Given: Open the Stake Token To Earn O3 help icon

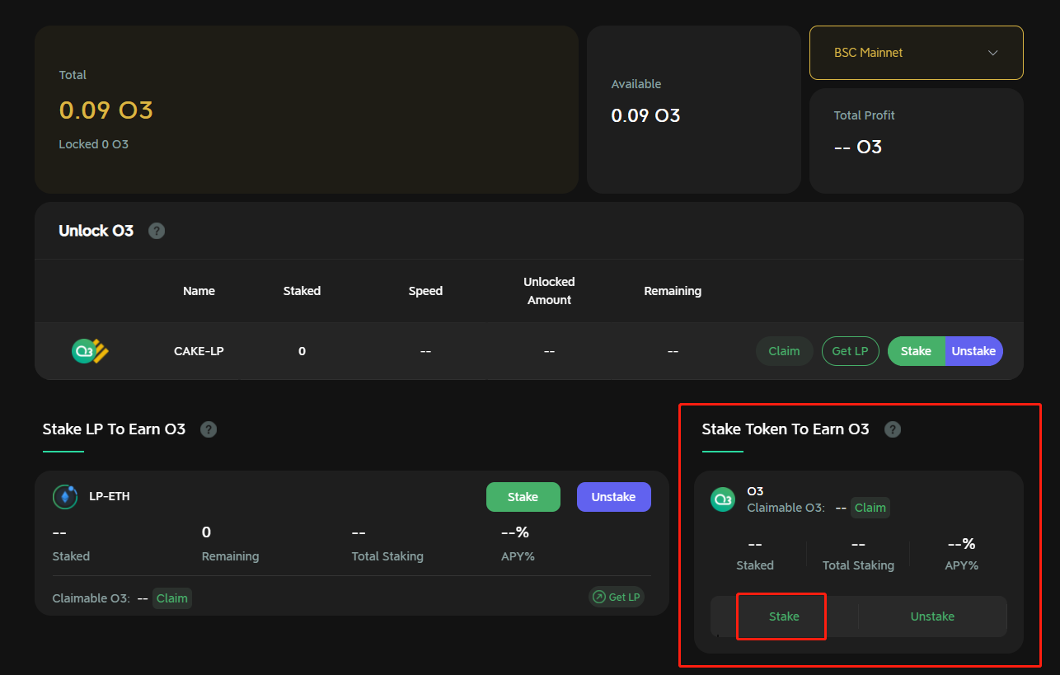Looking at the screenshot, I should tap(893, 429).
